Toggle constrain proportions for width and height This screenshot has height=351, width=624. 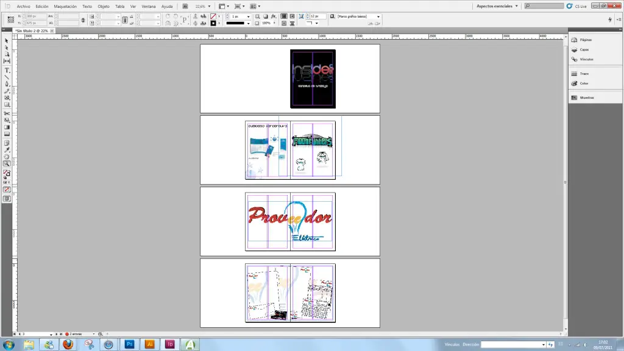tap(83, 20)
